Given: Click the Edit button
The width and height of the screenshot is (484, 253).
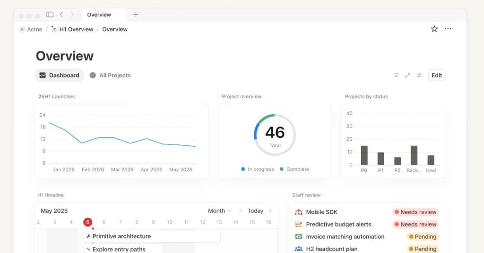Looking at the screenshot, I should [437, 76].
